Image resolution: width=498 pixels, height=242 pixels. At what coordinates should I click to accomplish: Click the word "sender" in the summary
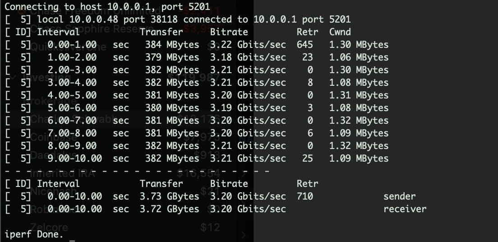pos(399,196)
